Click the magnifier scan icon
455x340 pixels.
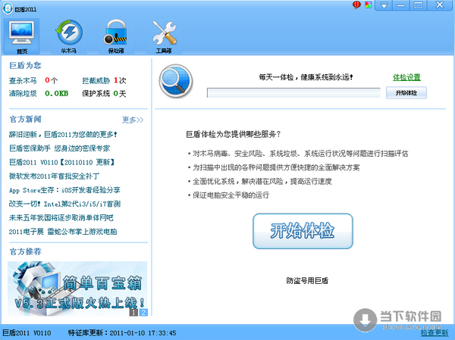176,81
